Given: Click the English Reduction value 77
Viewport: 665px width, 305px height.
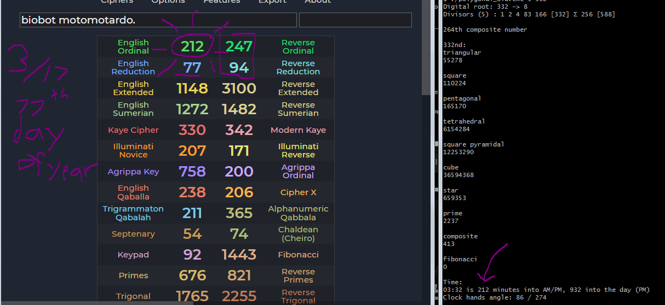Looking at the screenshot, I should pyautogui.click(x=192, y=67).
